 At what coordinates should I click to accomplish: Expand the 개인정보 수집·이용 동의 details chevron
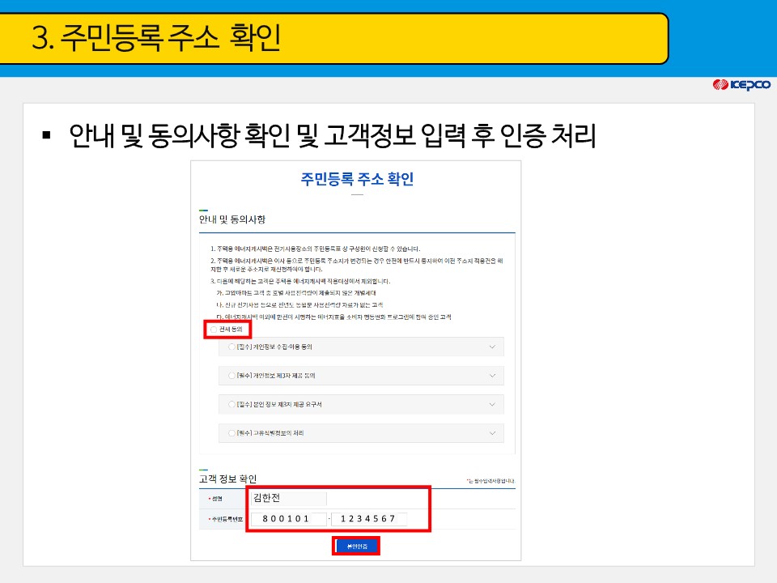pos(492,346)
